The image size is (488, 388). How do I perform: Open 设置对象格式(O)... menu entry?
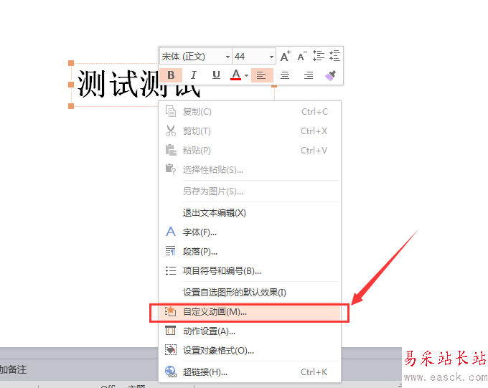click(x=250, y=351)
